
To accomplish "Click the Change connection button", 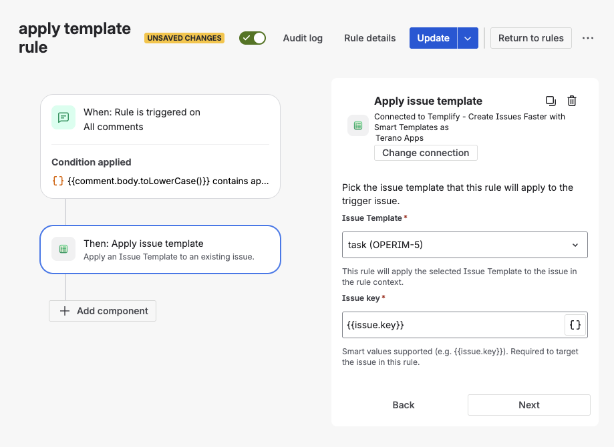I will click(x=426, y=153).
